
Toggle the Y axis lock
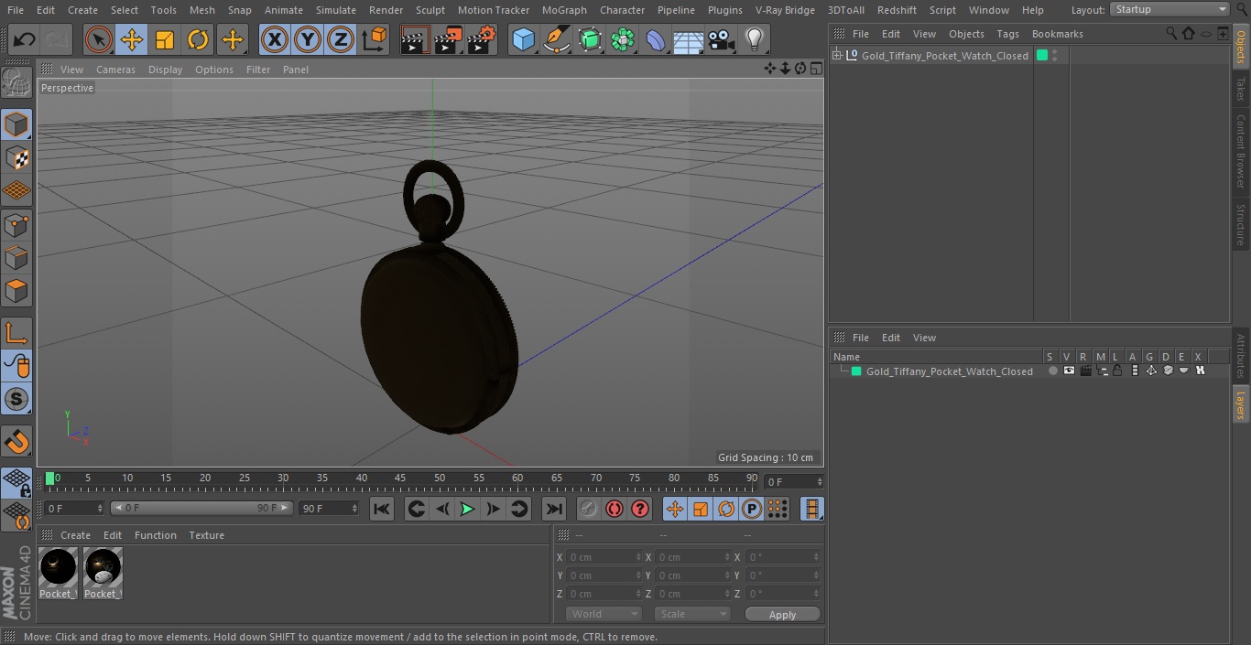tap(308, 40)
